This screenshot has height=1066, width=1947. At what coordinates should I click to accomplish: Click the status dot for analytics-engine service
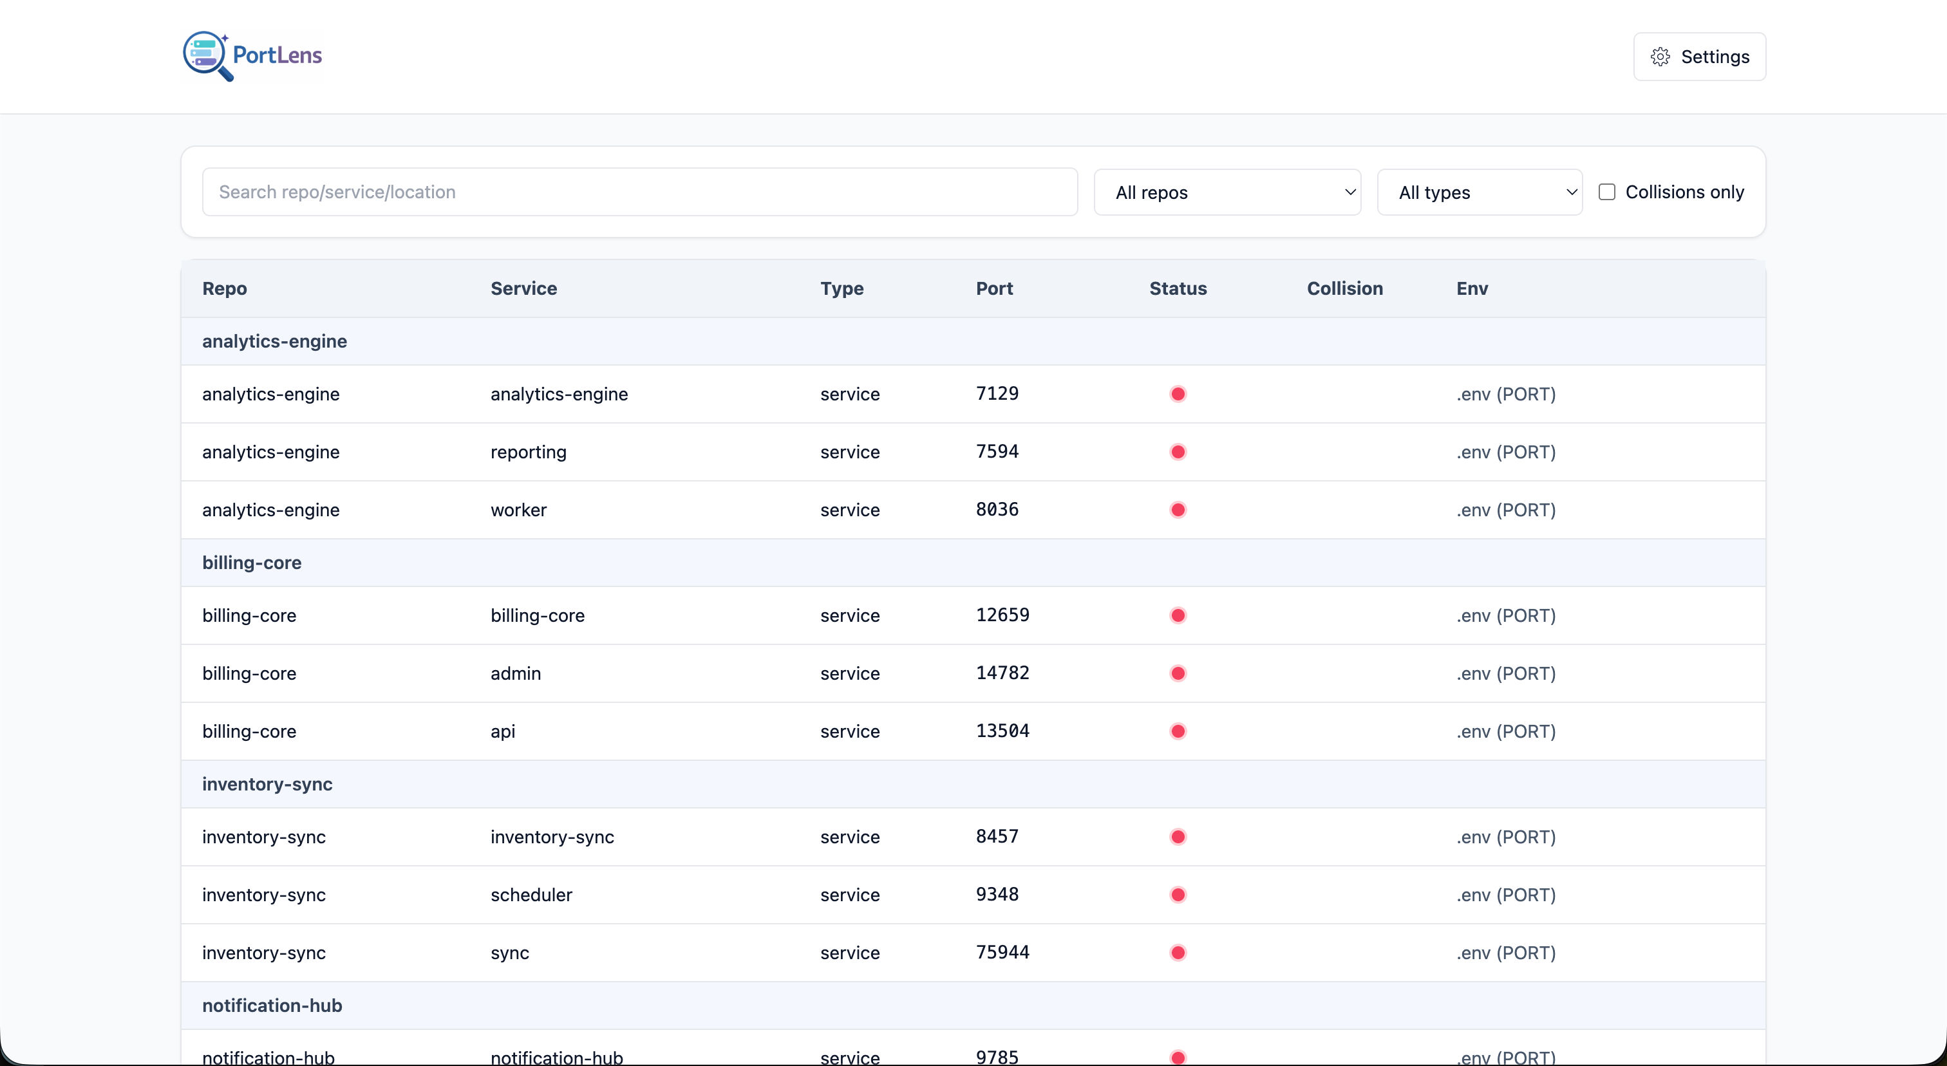point(1178,393)
